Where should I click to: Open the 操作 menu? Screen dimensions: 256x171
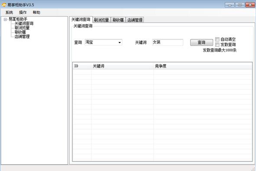[23, 13]
